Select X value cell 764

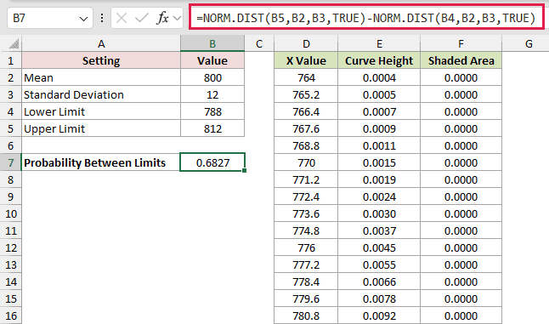(x=306, y=77)
